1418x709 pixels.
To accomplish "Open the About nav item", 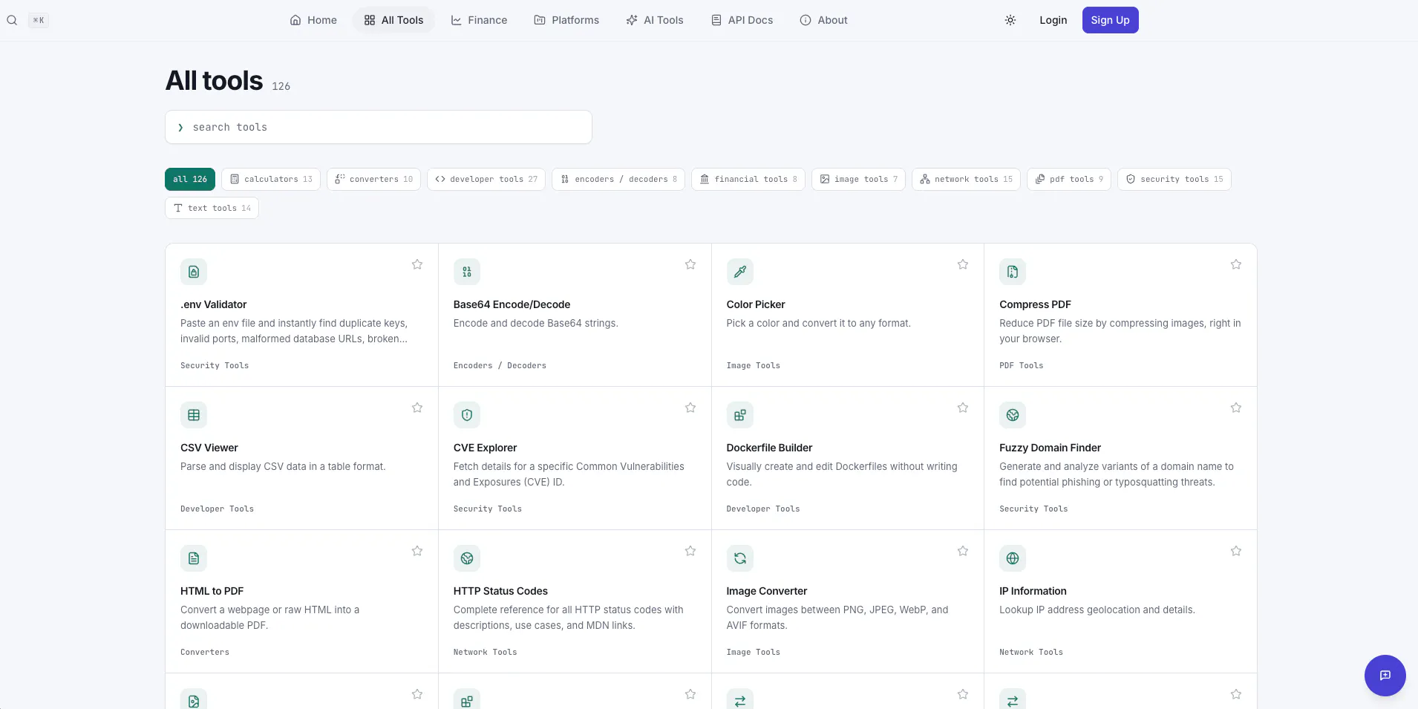I will pos(823,20).
